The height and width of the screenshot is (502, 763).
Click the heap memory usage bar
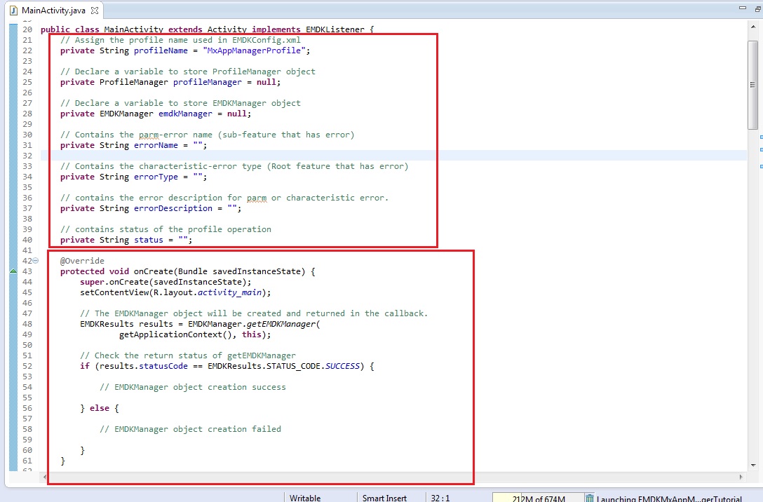pyautogui.click(x=536, y=498)
